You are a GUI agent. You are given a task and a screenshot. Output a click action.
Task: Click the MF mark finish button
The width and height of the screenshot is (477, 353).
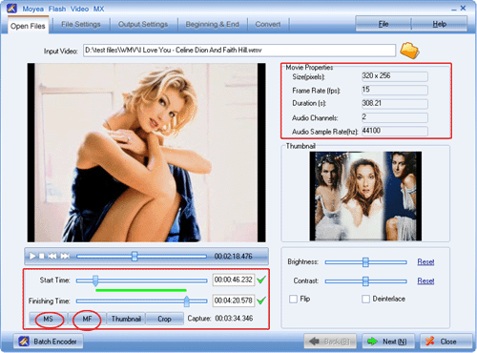(x=87, y=319)
